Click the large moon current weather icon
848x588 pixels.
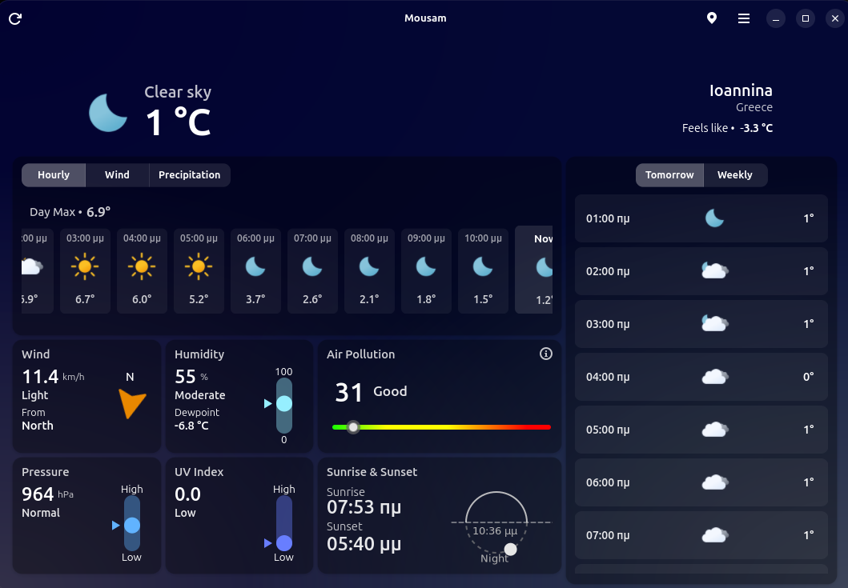pyautogui.click(x=108, y=112)
